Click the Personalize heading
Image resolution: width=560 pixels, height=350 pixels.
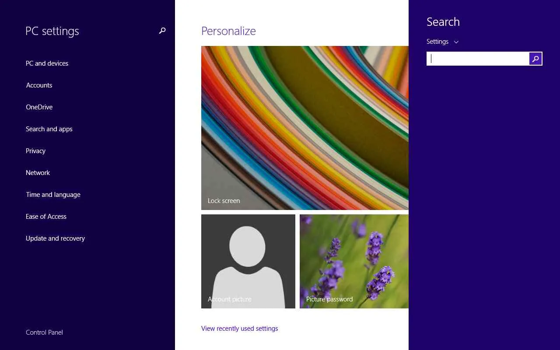(x=228, y=31)
